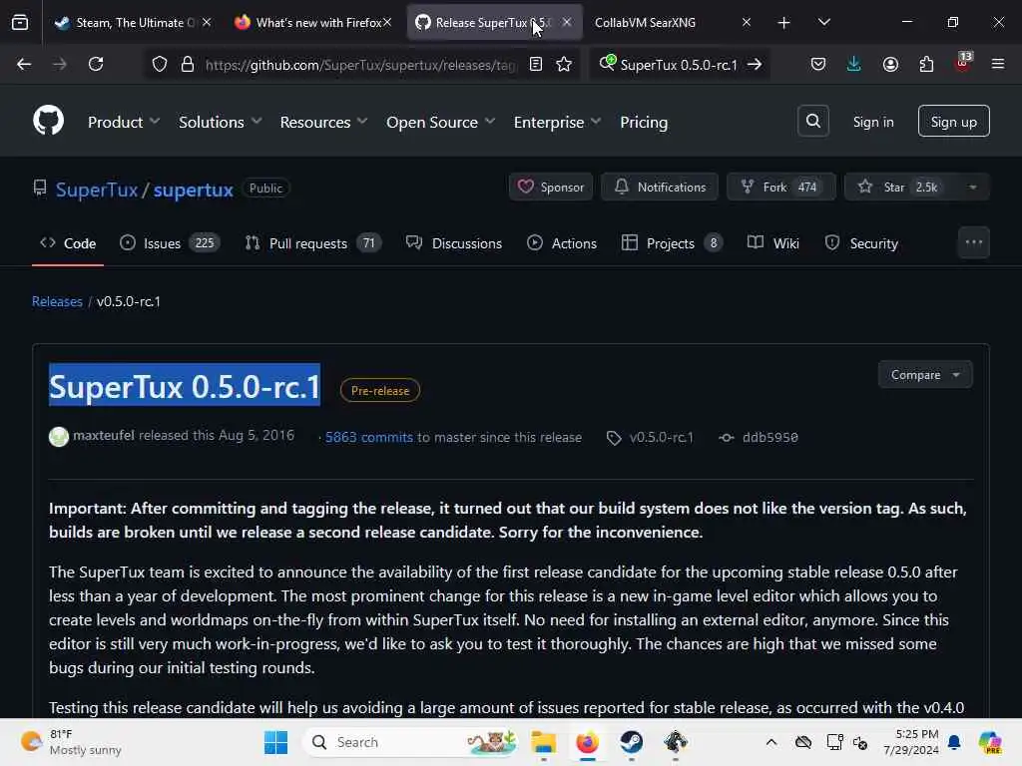Reload the page with the refresh icon

pyautogui.click(x=96, y=65)
